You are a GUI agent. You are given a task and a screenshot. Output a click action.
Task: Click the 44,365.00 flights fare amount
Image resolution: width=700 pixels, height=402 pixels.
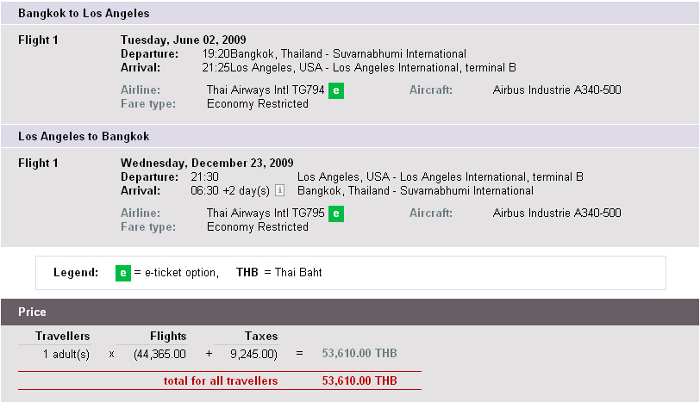coord(159,355)
